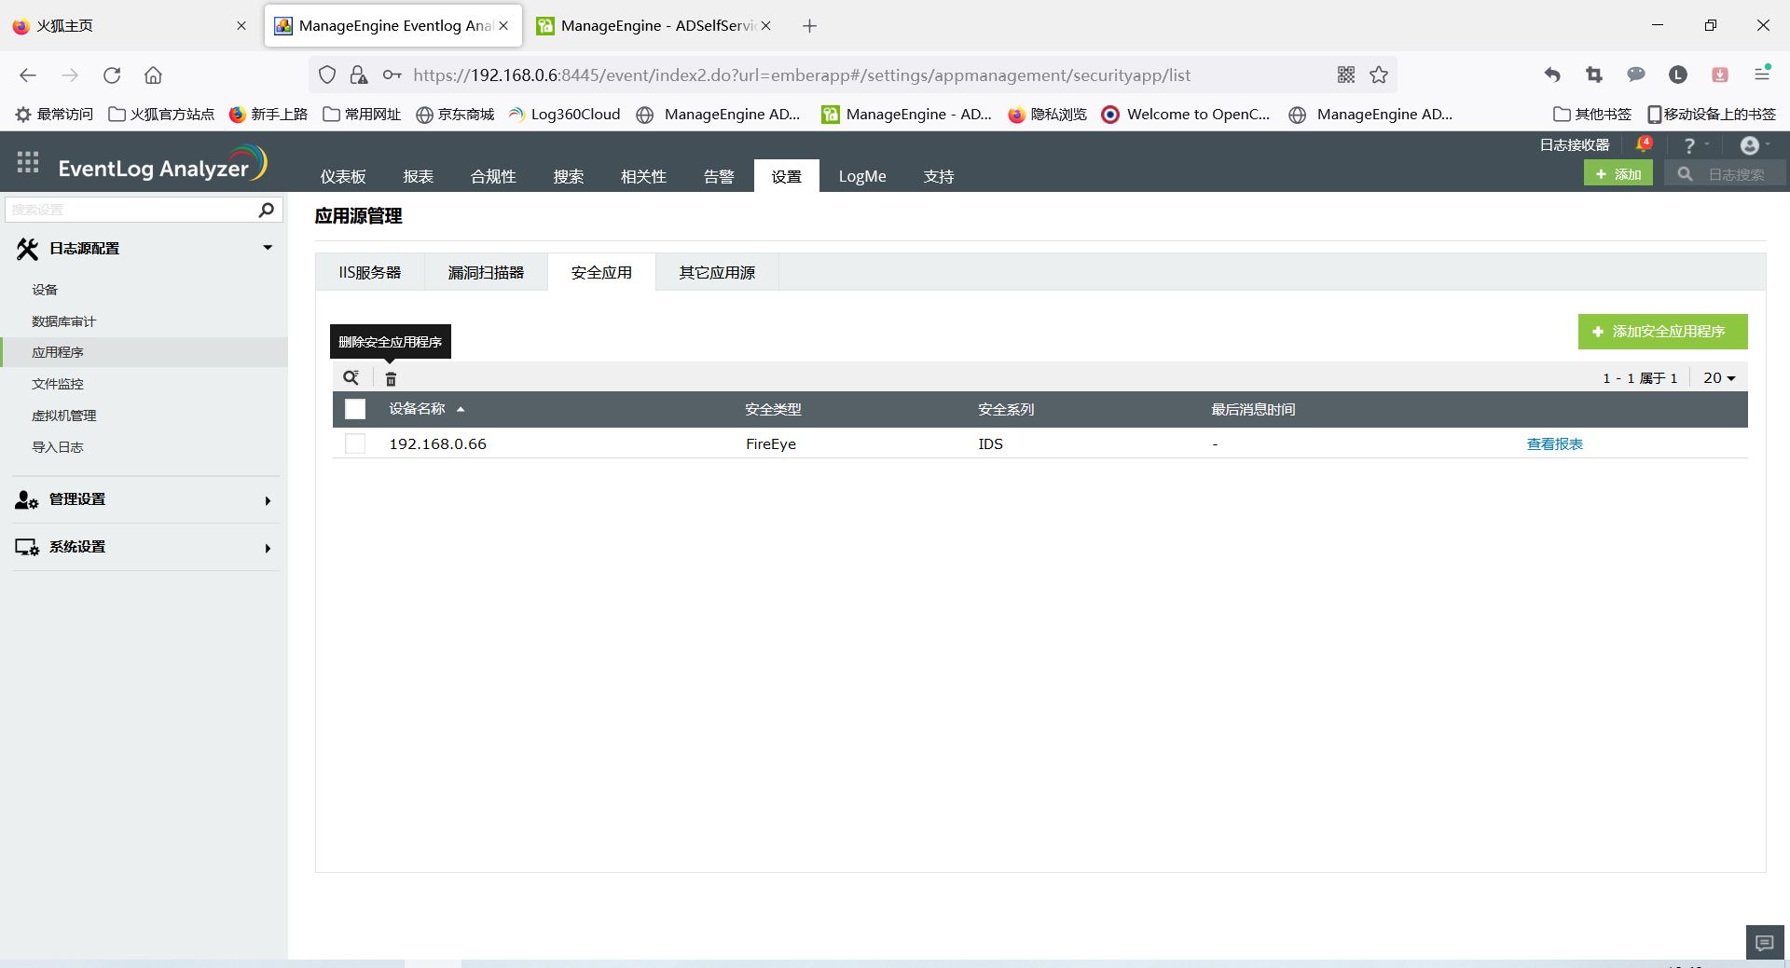Select the 安全应用 tab
Viewport: 1790px width, 968px height.
click(601, 273)
